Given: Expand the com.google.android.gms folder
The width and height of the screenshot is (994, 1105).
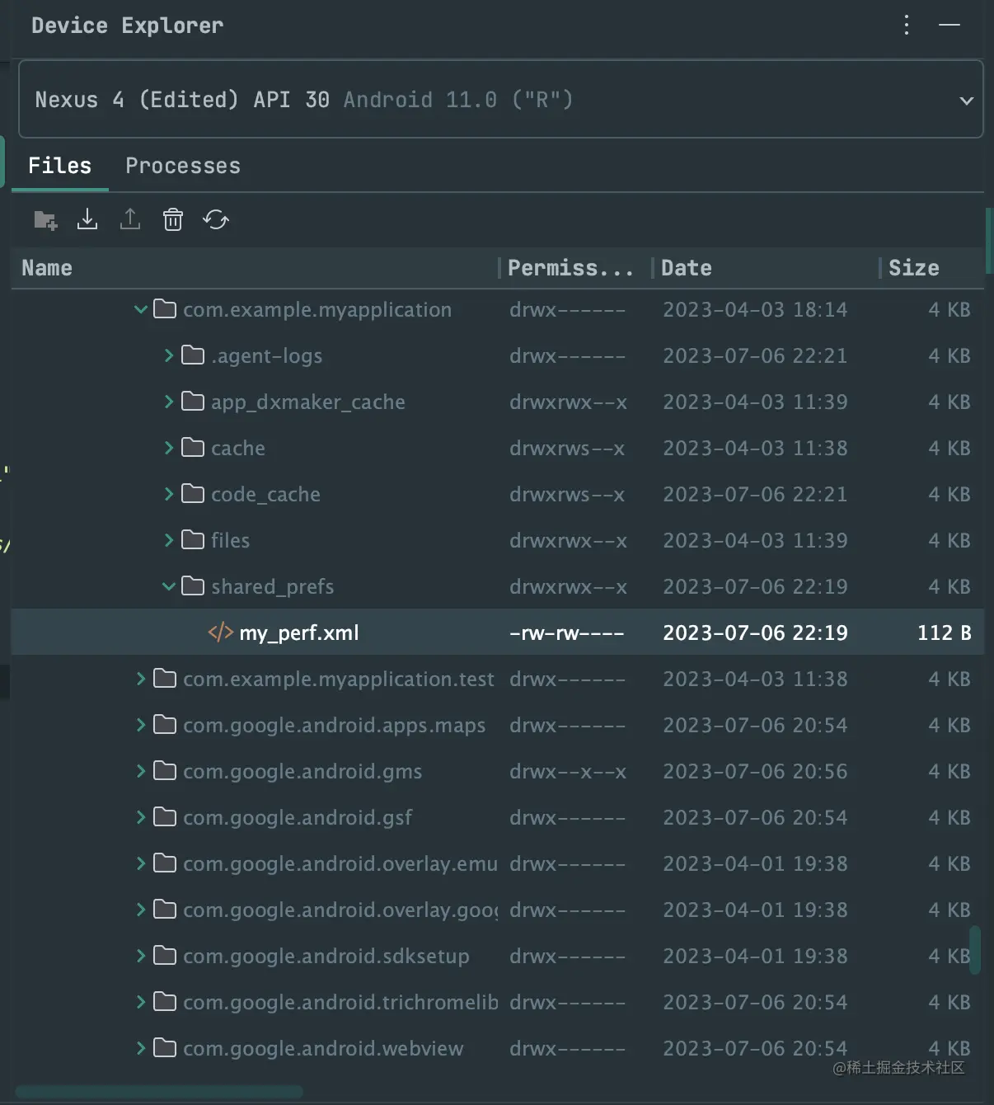Looking at the screenshot, I should click(141, 771).
